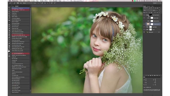The width and height of the screenshot is (170, 96).
Task: Expand the Light Bright layer group
Action: tap(146, 27)
